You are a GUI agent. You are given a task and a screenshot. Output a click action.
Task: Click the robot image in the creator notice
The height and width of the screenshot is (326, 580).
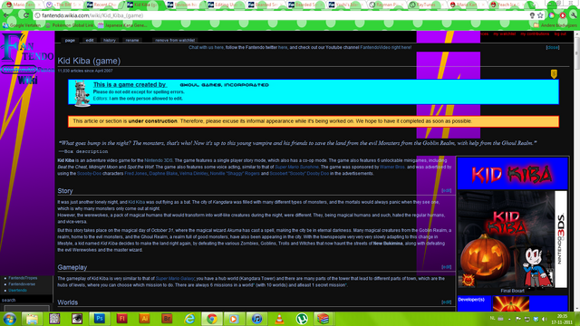(x=82, y=93)
